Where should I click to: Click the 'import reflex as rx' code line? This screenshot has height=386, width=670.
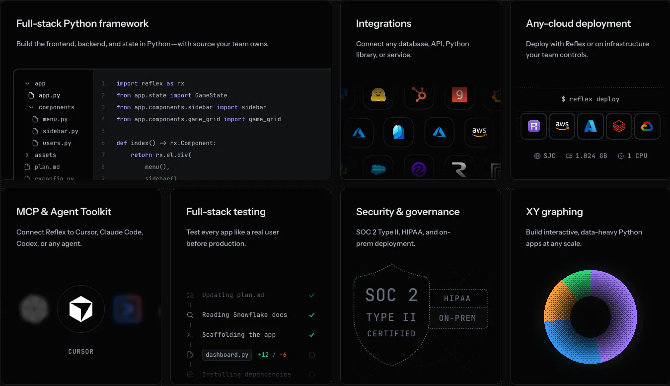tap(150, 83)
